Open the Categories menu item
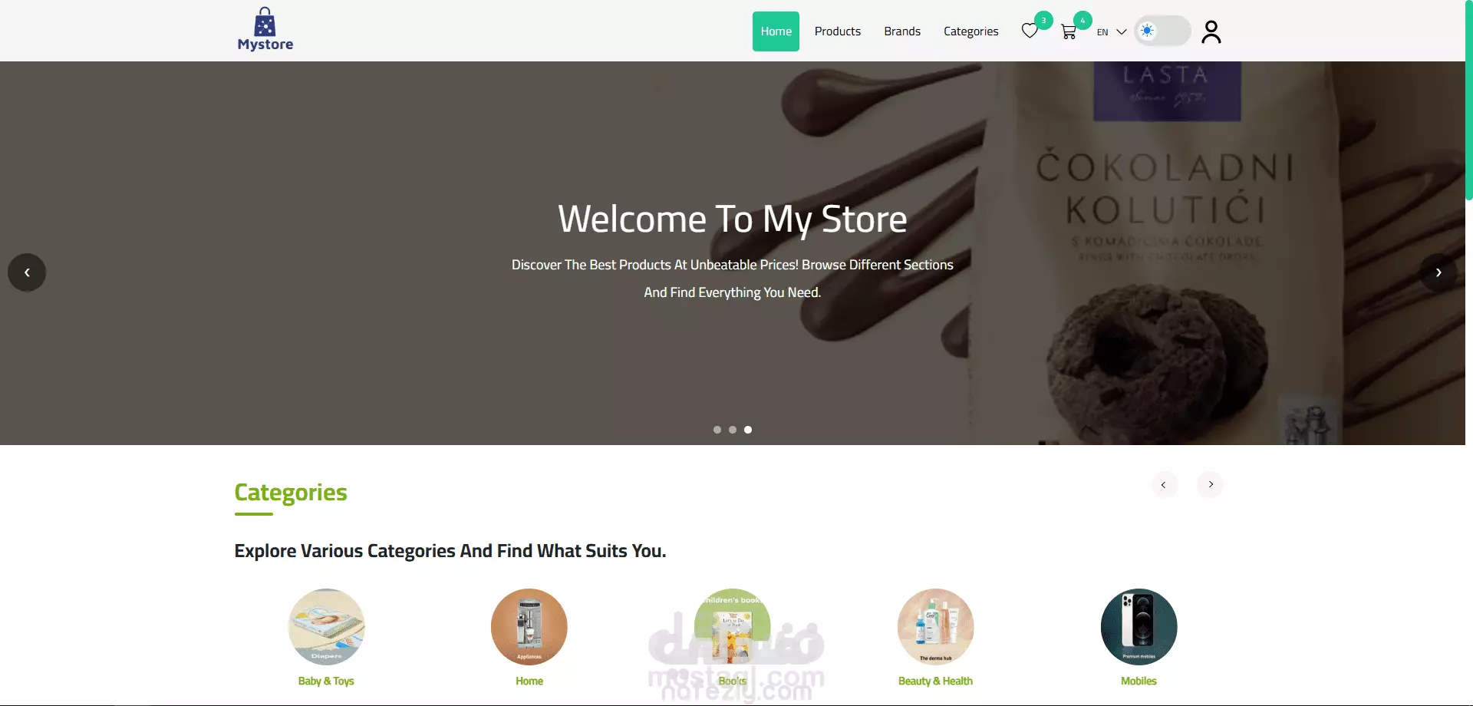 [971, 31]
